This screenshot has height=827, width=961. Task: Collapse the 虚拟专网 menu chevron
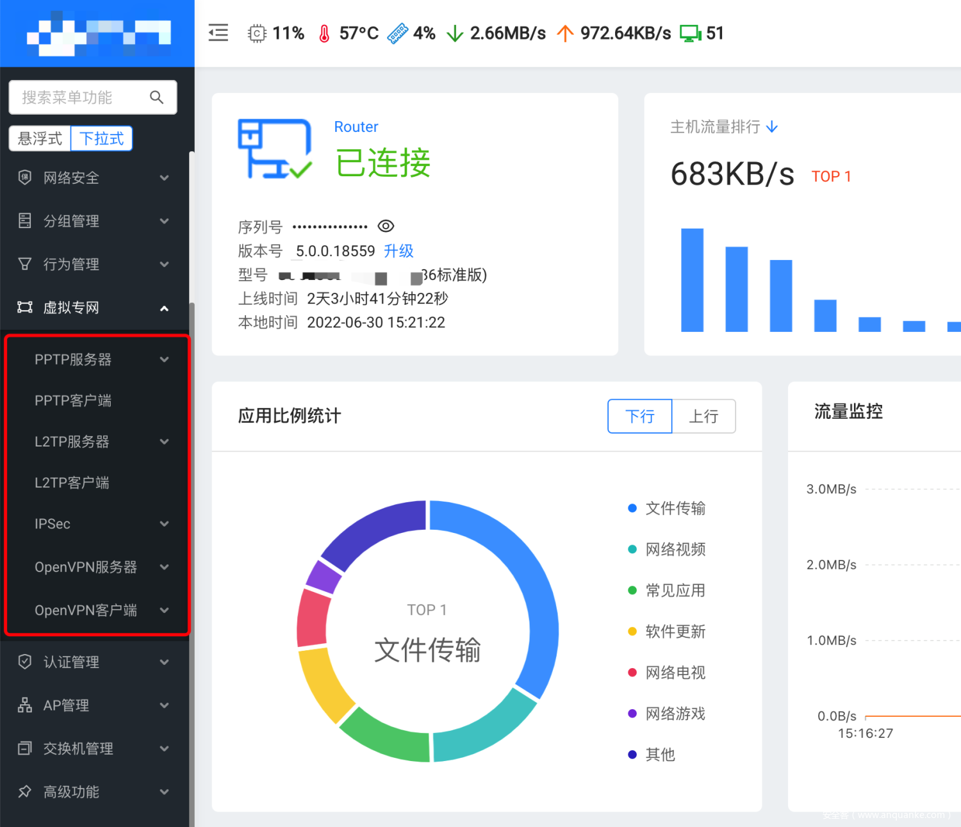(x=165, y=308)
